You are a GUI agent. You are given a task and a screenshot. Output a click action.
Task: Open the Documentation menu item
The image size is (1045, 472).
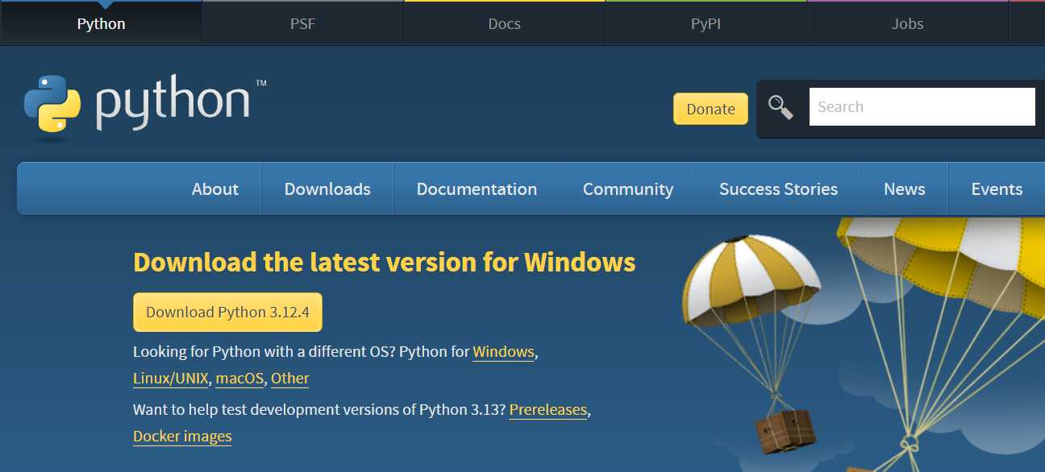point(477,189)
